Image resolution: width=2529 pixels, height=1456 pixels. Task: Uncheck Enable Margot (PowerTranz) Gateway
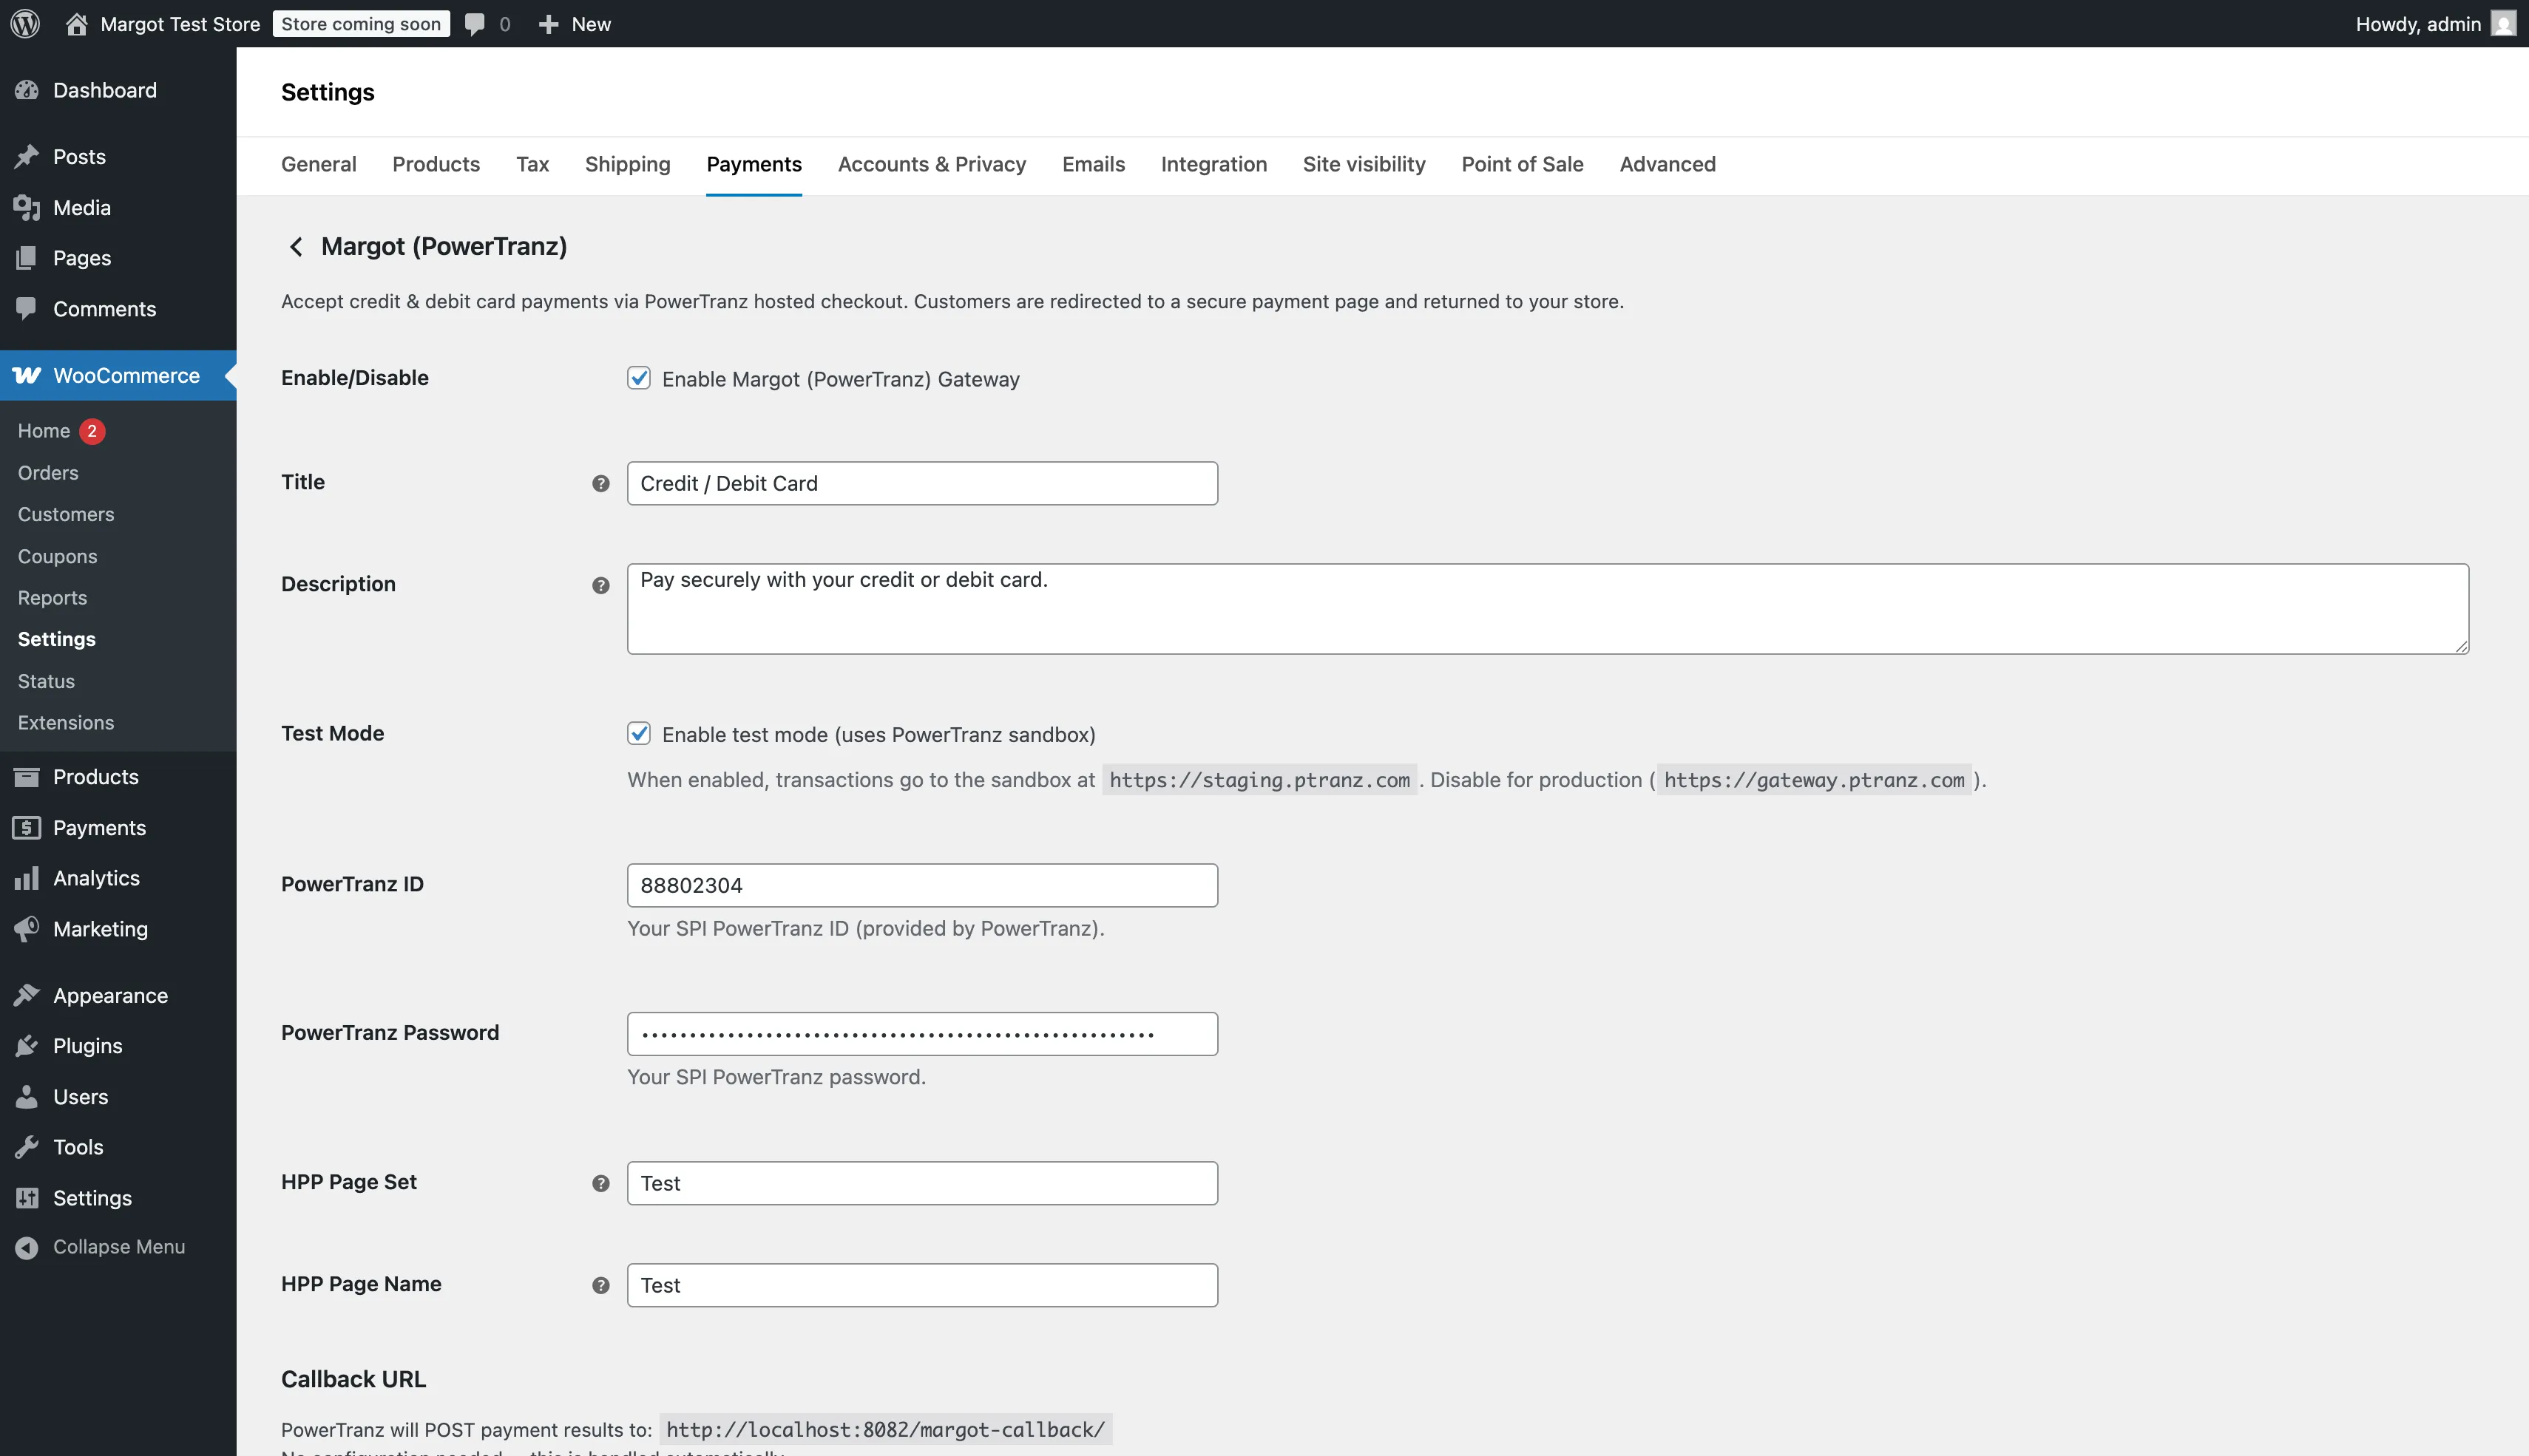pos(639,378)
